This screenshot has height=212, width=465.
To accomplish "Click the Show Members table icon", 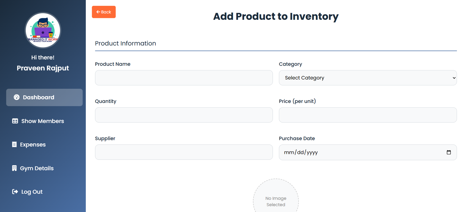I will tap(15, 121).
